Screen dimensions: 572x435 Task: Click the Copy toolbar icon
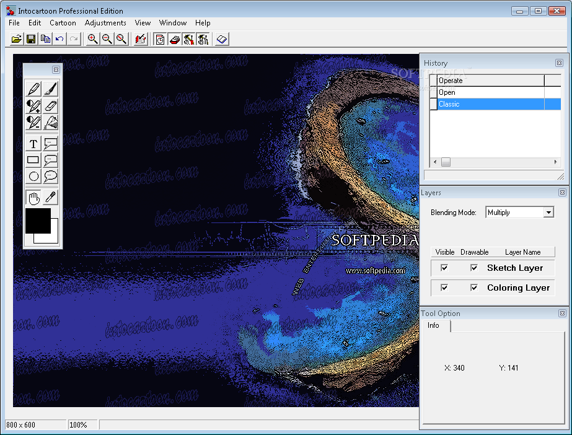pos(45,39)
